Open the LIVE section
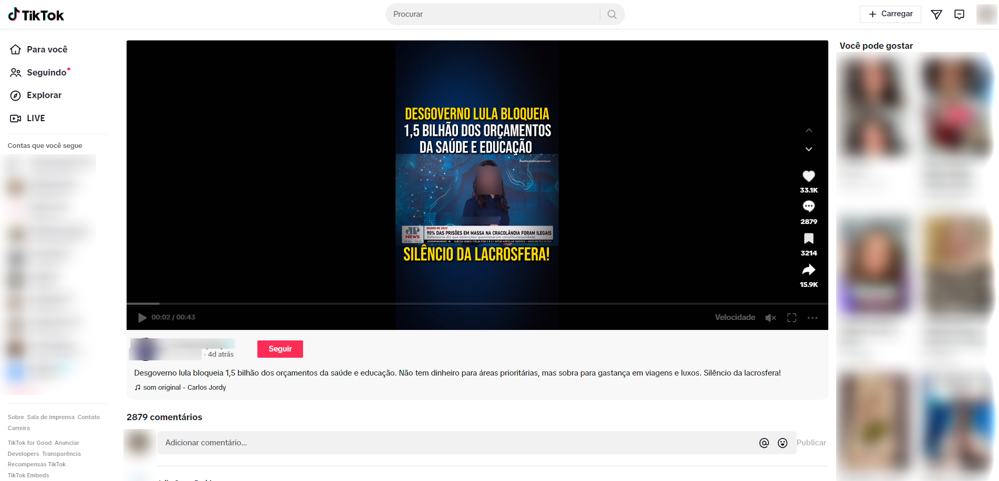The image size is (999, 481). [x=27, y=118]
